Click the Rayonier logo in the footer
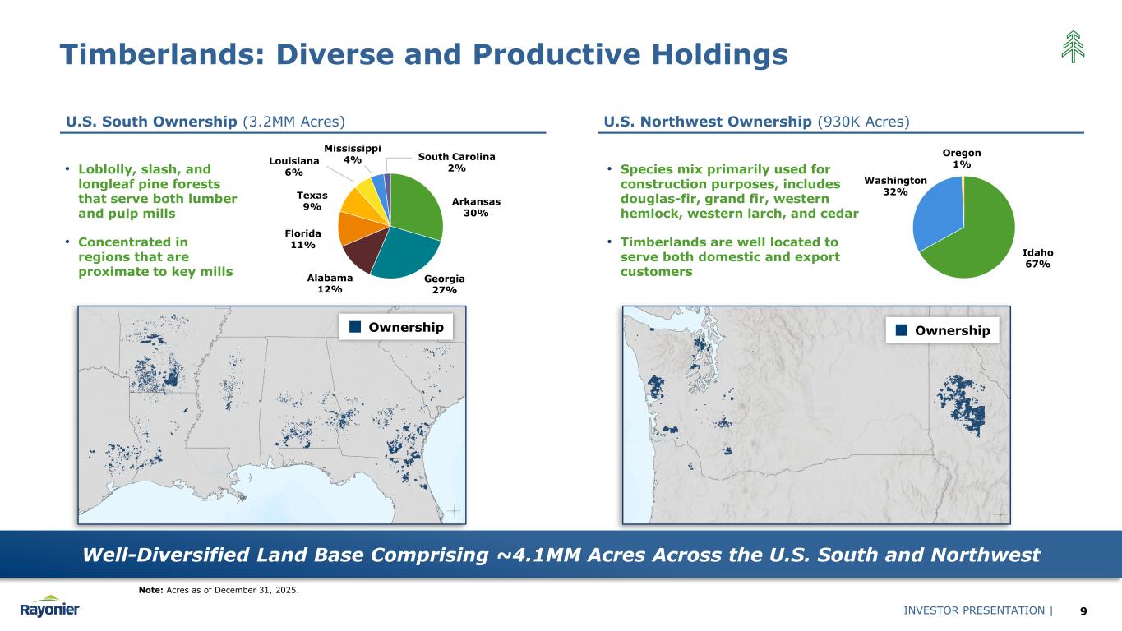Viewport: 1122px width, 631px height. 51,606
